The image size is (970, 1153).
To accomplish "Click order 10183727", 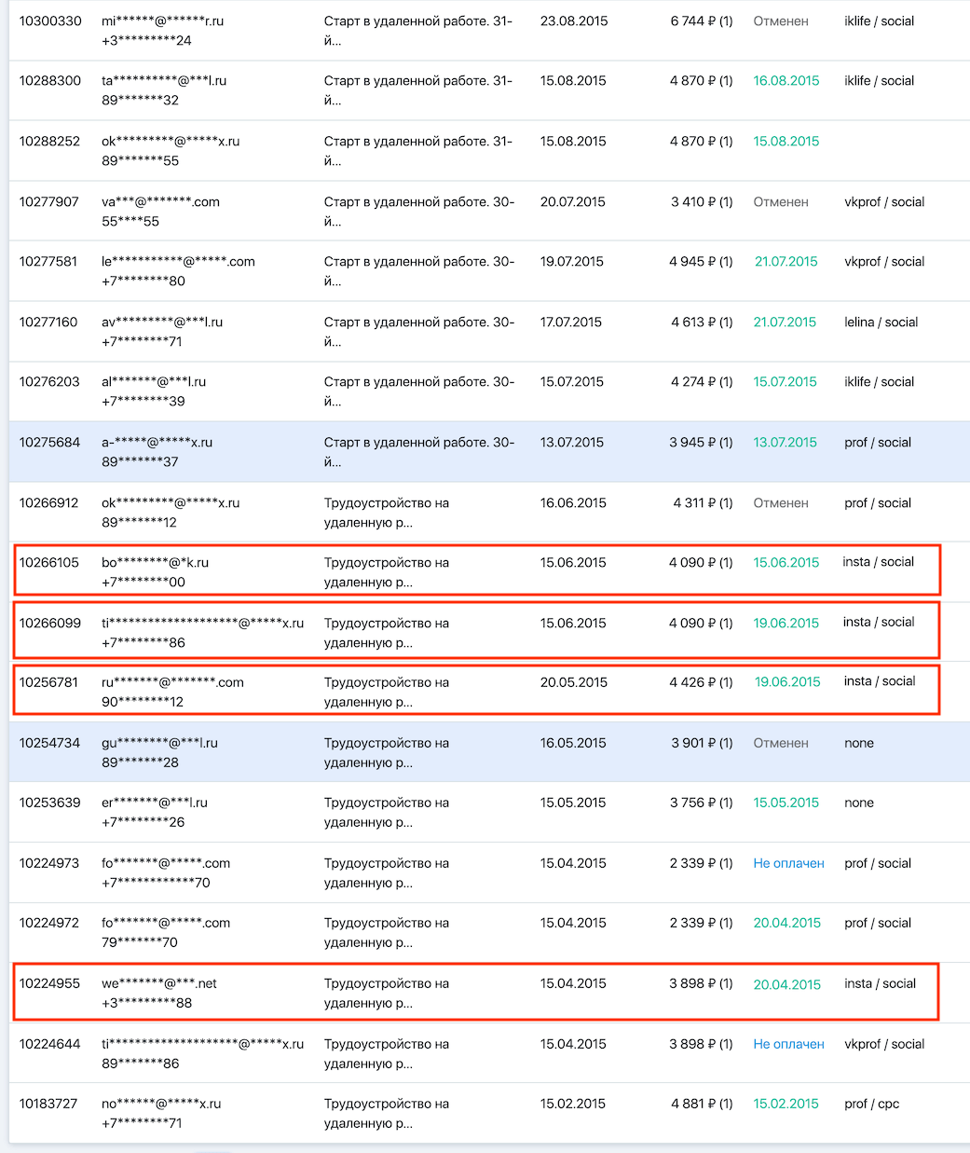I will click(48, 1104).
